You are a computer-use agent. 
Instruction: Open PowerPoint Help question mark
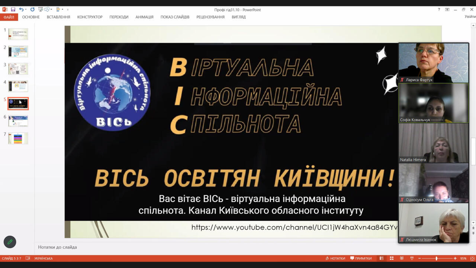pyautogui.click(x=439, y=10)
